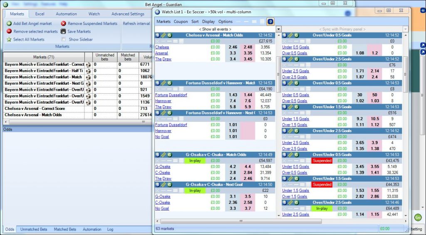Click green Go icon at bottom right

(x=418, y=218)
